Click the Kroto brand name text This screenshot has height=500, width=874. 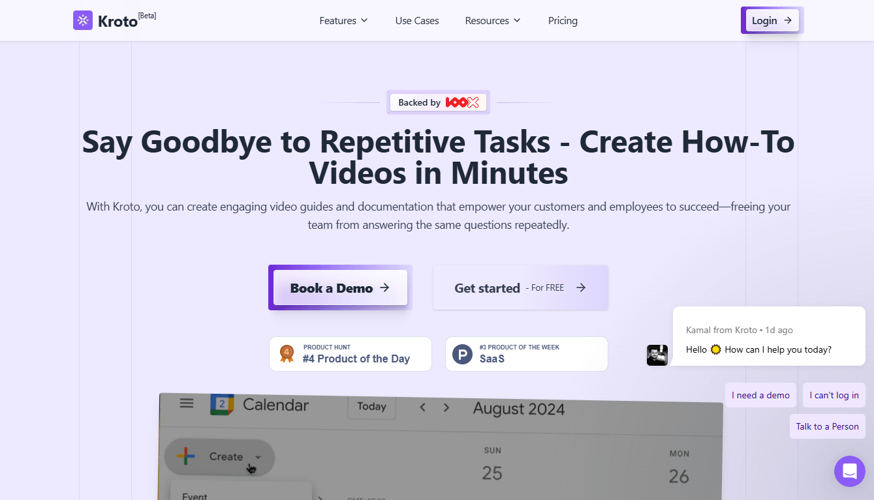[x=117, y=22]
